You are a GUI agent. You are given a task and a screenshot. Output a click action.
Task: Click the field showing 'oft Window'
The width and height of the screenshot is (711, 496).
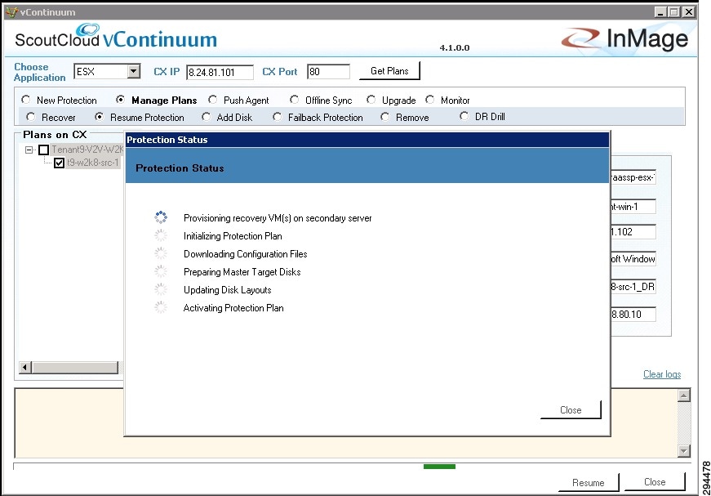(633, 259)
